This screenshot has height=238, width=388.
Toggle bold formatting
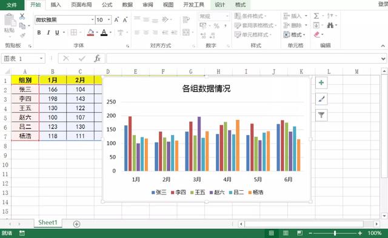coord(39,32)
